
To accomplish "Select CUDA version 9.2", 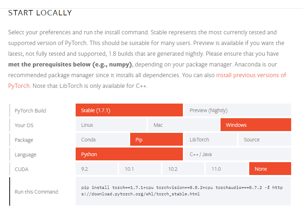I will coord(97,169).
